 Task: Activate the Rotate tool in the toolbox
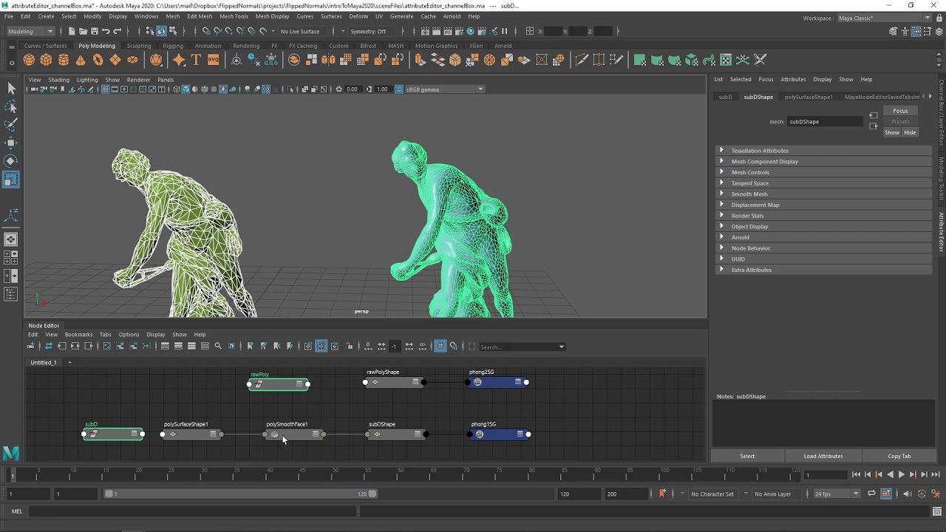tap(11, 160)
